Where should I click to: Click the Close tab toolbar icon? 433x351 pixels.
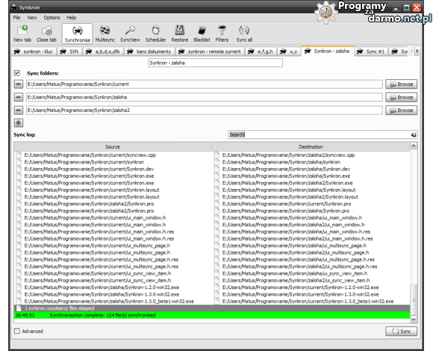coord(46,34)
